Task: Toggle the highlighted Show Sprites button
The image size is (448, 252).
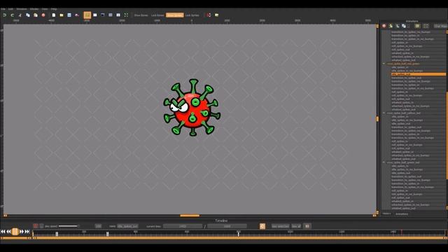Action: pos(174,15)
